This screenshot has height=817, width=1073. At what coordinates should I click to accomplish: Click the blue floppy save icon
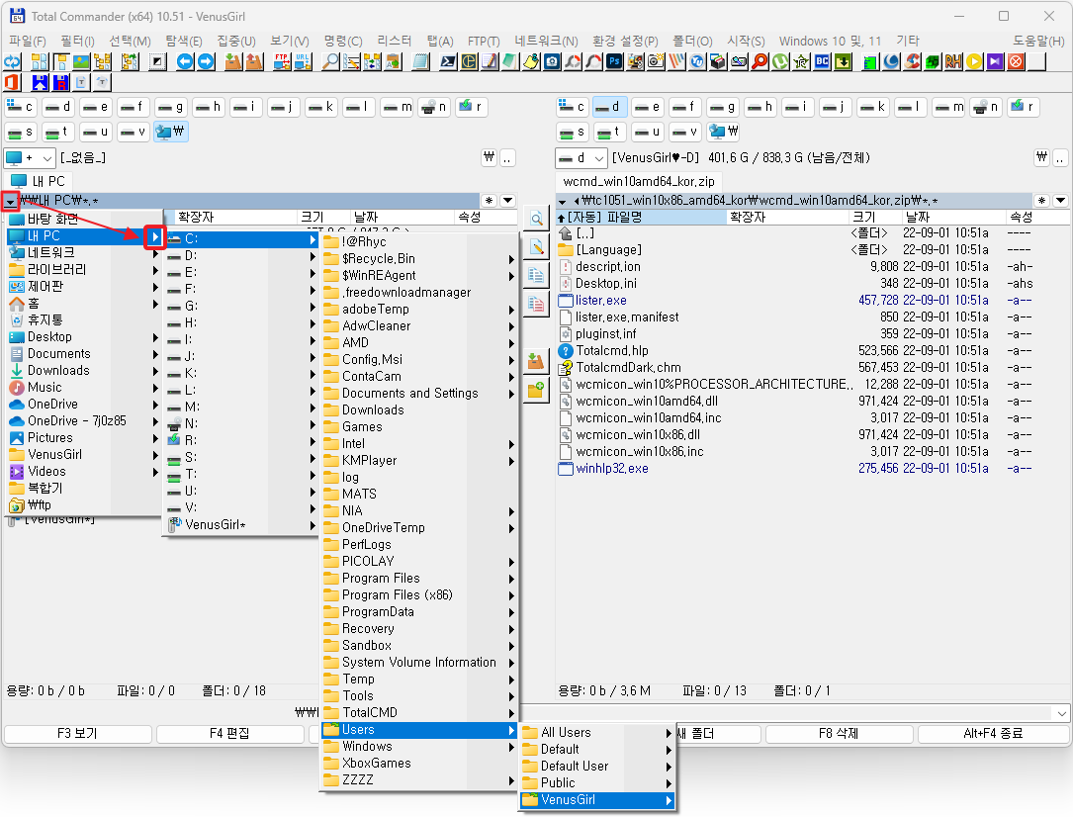tap(40, 82)
